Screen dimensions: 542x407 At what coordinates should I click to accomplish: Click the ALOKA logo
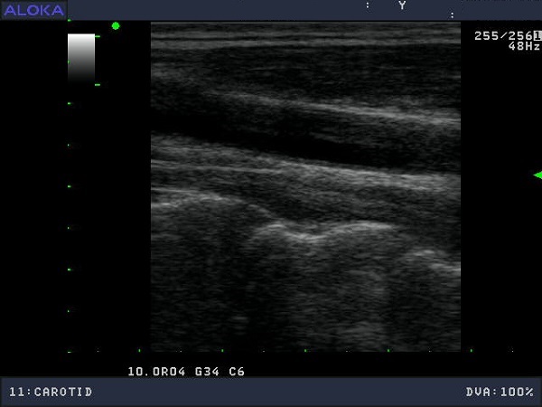coord(33,10)
